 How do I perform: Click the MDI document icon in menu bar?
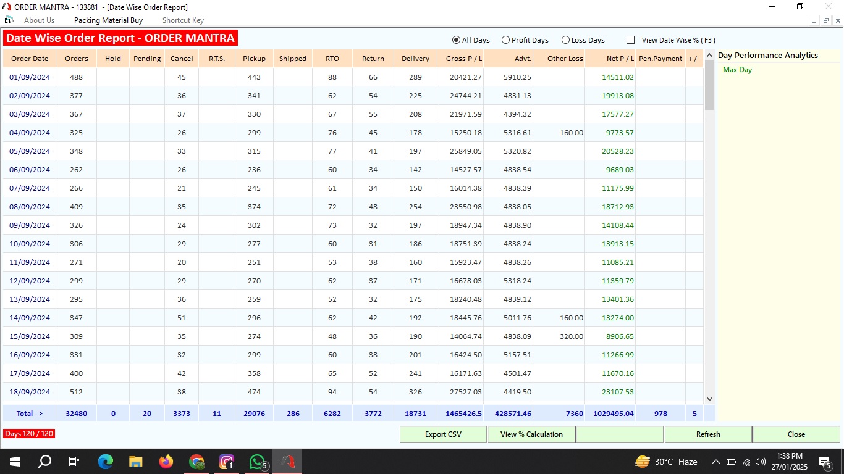[x=9, y=20]
